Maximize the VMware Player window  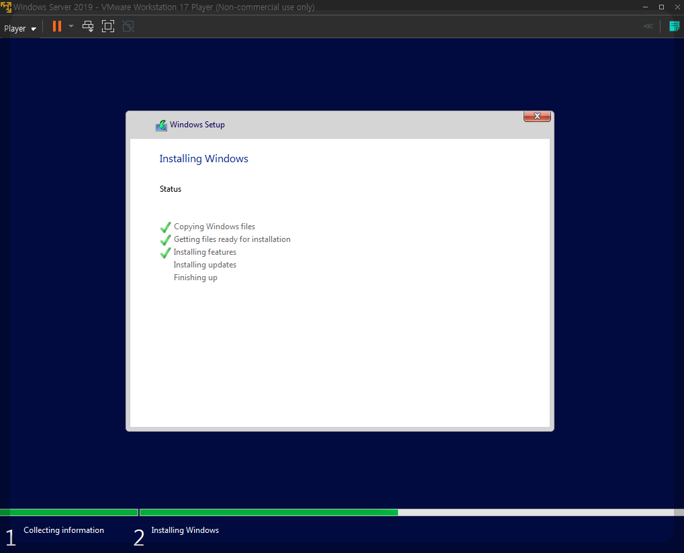[x=661, y=7]
